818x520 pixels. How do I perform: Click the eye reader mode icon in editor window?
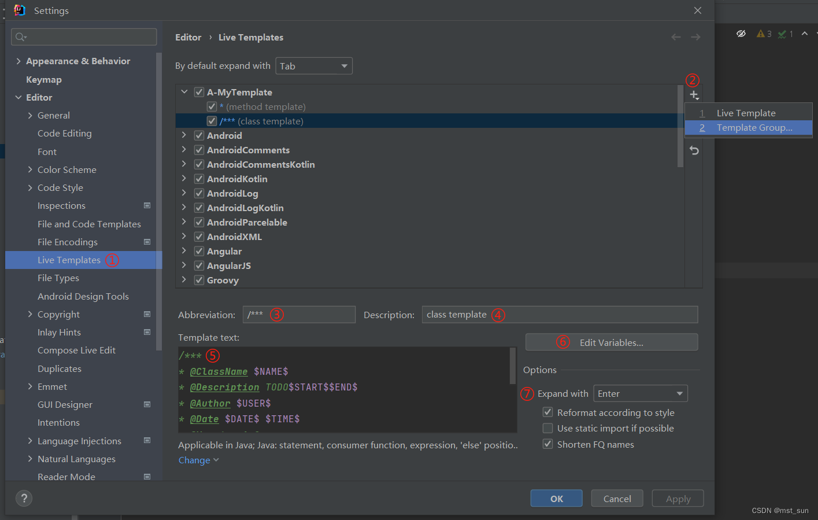click(741, 34)
